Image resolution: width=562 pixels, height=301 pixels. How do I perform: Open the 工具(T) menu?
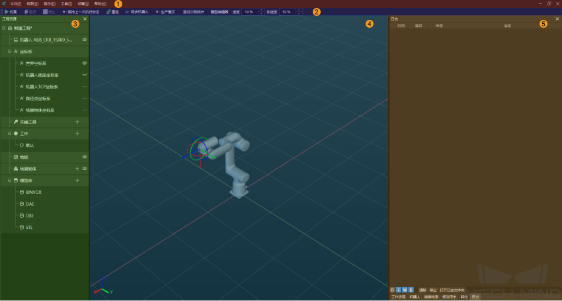66,3
